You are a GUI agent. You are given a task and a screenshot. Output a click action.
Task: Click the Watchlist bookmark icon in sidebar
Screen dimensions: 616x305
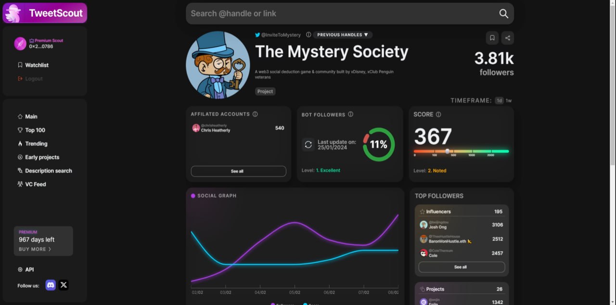point(20,65)
